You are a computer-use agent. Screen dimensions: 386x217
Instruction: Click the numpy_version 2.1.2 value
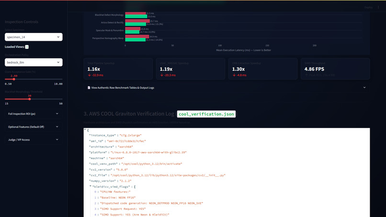tap(125, 181)
